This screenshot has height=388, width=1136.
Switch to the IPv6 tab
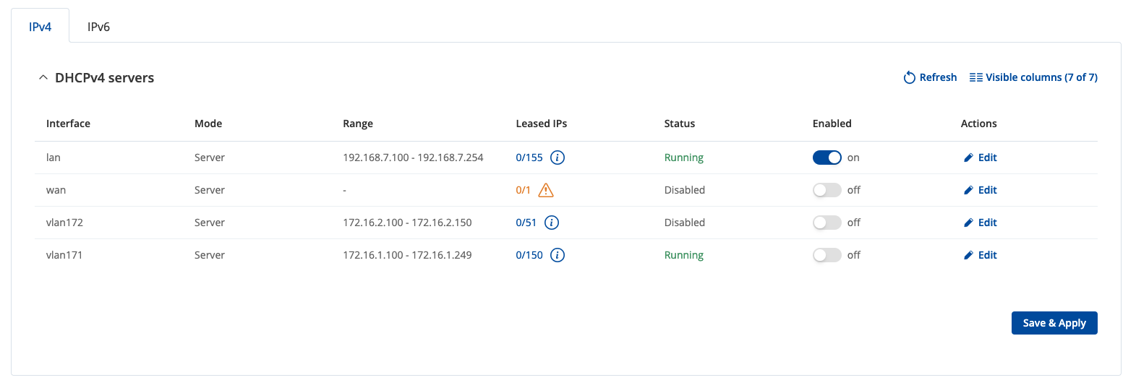click(98, 27)
